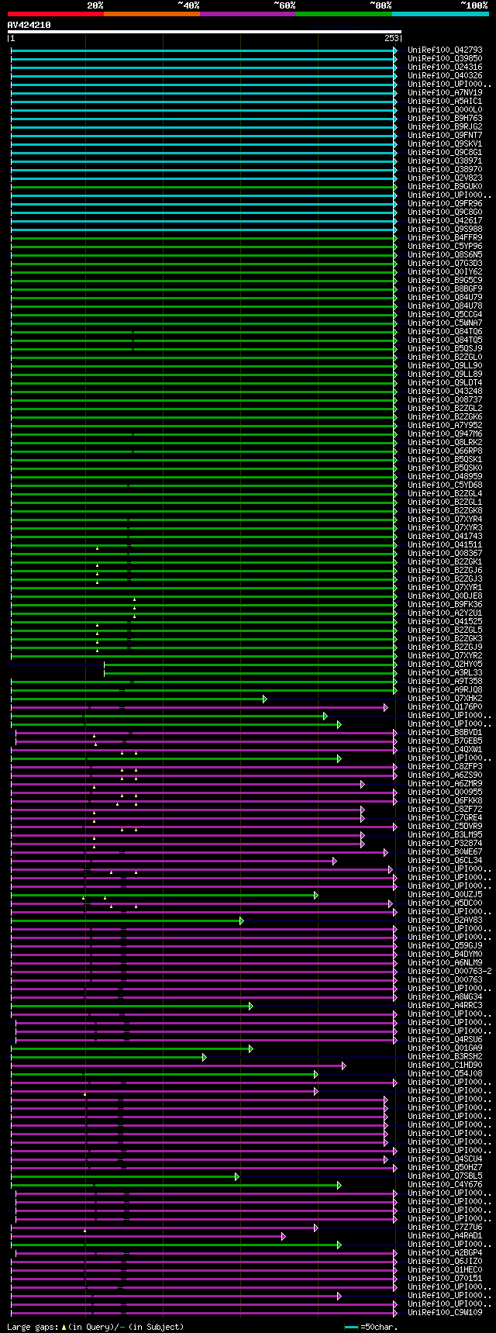Click label UniRef100_Q9S988
Viewport: 496px width, 1333px height.
(x=445, y=229)
